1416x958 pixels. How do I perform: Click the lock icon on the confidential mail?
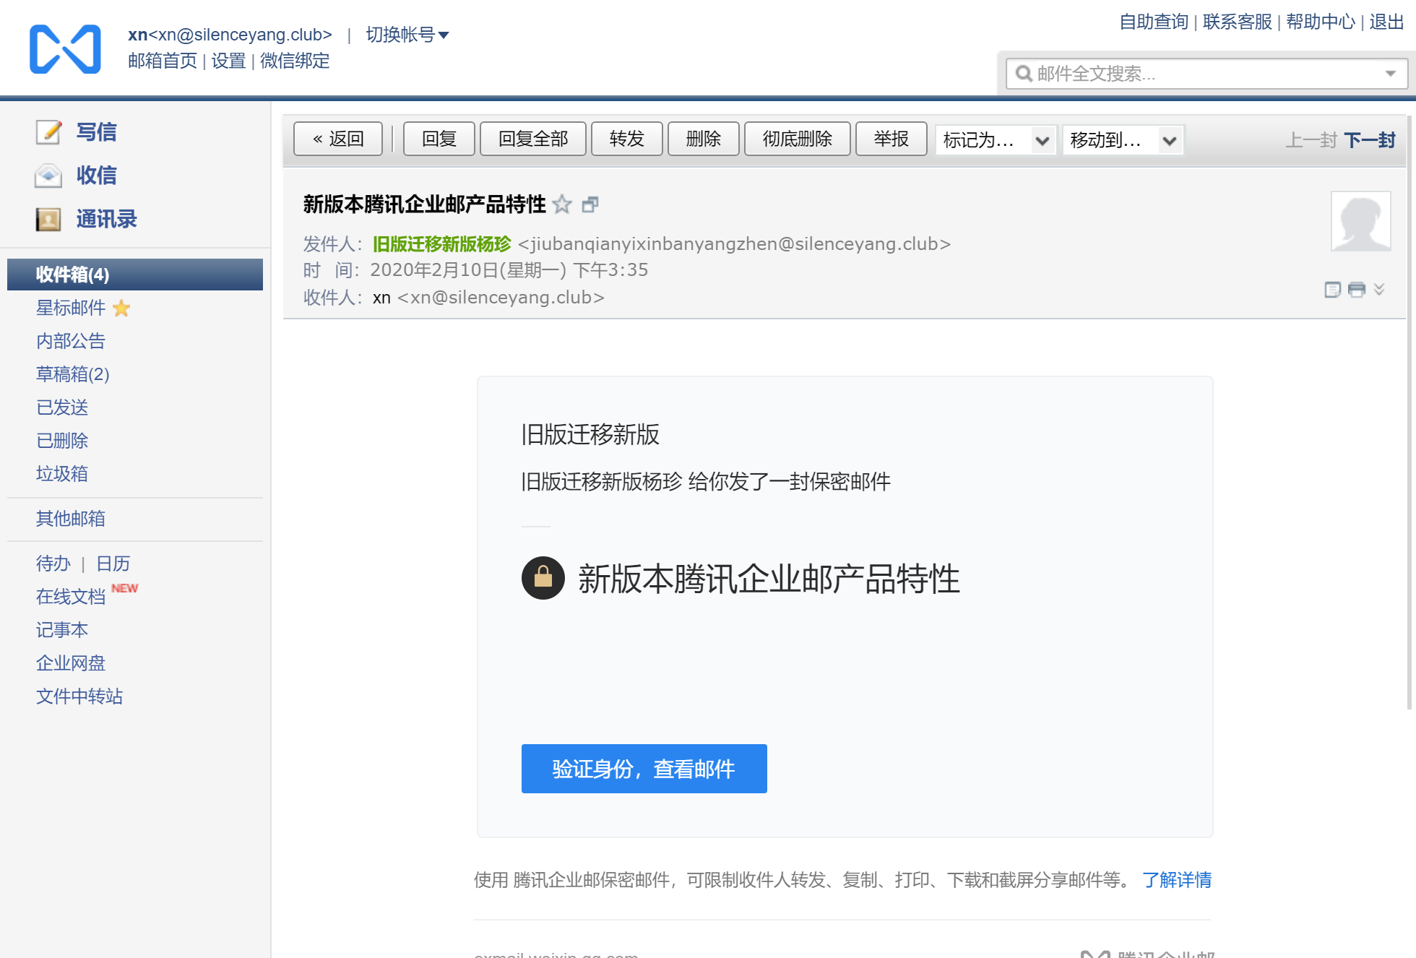[x=543, y=577]
